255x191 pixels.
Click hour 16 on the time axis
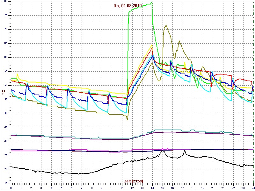click(x=172, y=188)
